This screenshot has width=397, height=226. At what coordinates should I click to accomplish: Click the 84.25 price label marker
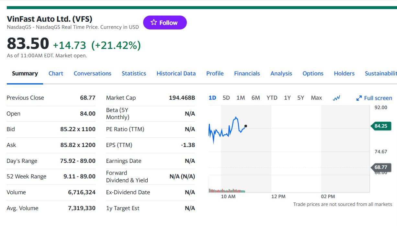pyautogui.click(x=381, y=126)
